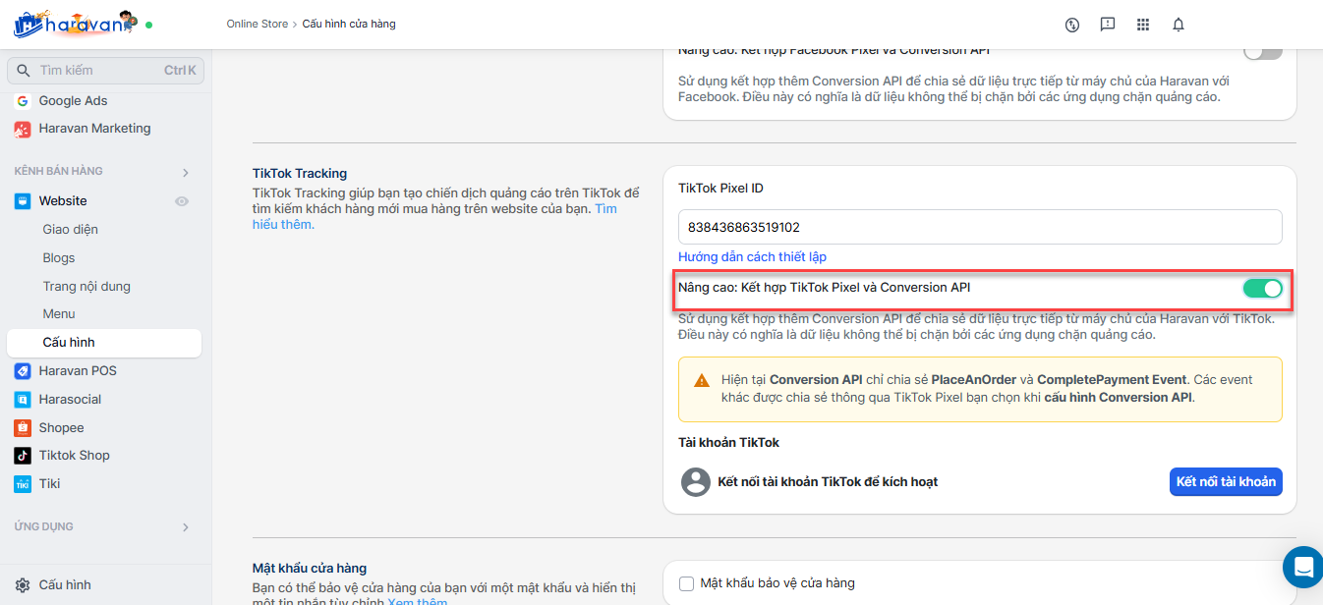Click Mật khẩu cửa hàng heading

pyautogui.click(x=310, y=569)
